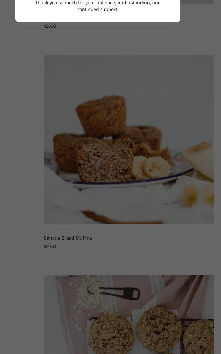Click the Banana Bread Muffins product photo
The height and width of the screenshot is (354, 221).
(x=129, y=140)
